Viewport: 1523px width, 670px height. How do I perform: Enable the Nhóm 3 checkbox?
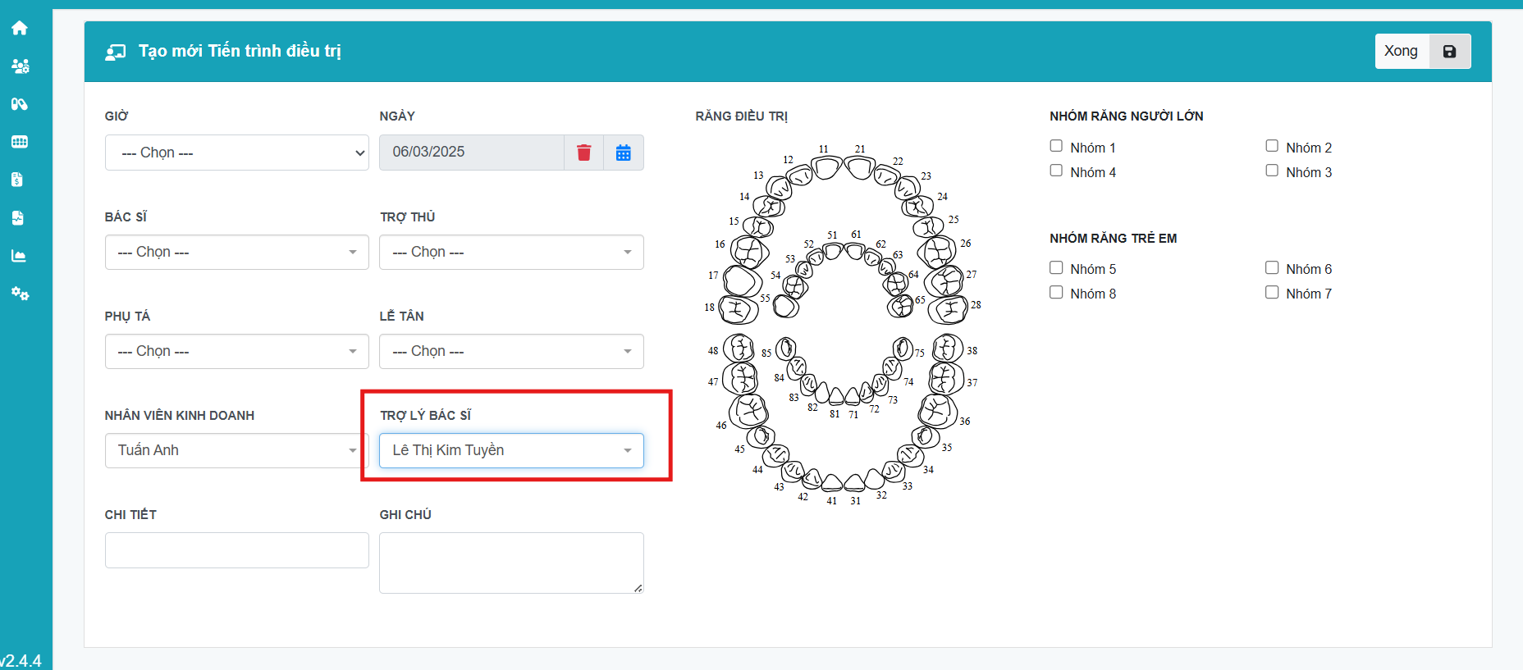pos(1272,171)
